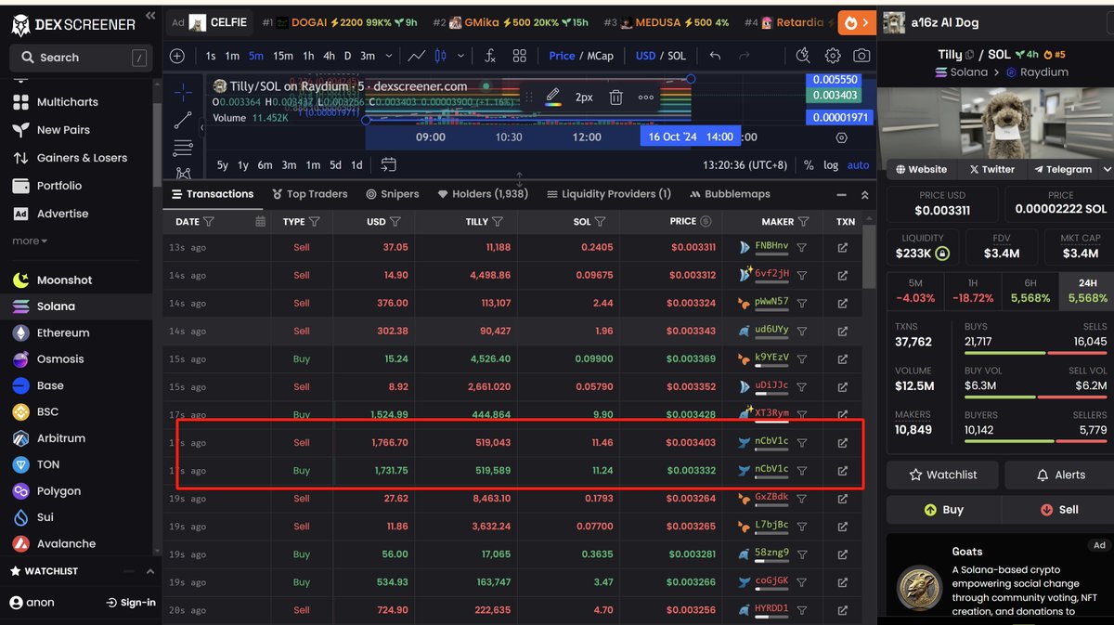Expand social links dropdown beside Telegram

(1107, 169)
